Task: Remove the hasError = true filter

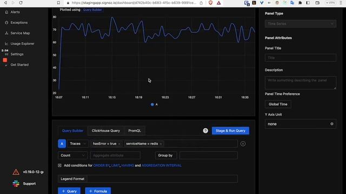Action: (x=119, y=144)
